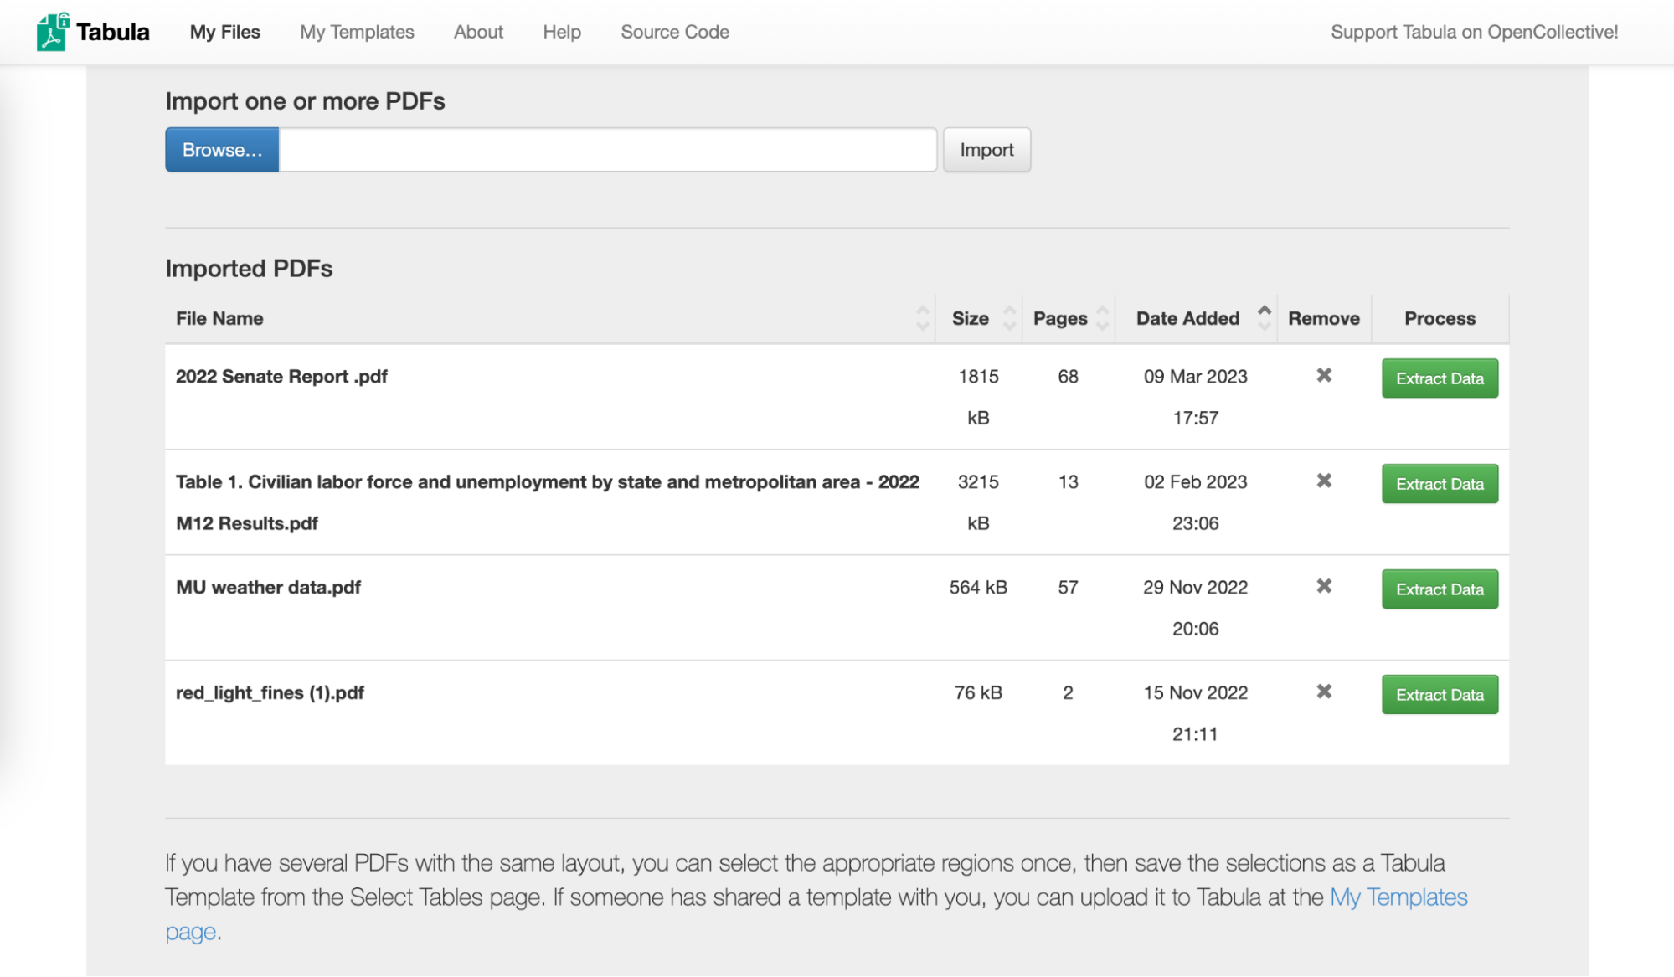Remove the 2022 Senate Report PDF
The image size is (1674, 977).
click(1323, 375)
